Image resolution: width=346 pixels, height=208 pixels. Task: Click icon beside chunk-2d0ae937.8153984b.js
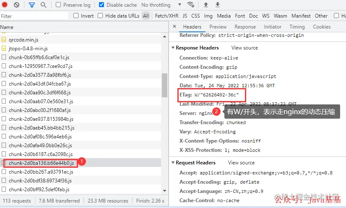4,119
